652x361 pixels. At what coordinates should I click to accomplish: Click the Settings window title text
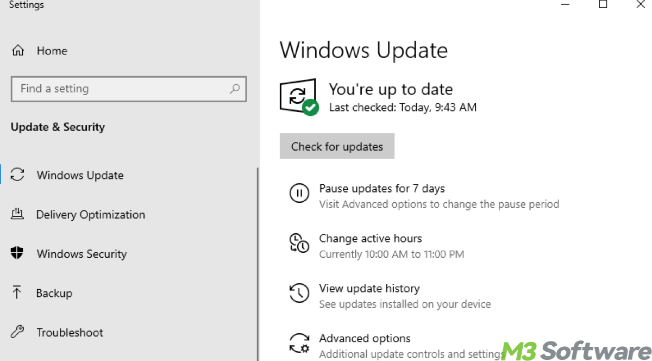point(27,5)
